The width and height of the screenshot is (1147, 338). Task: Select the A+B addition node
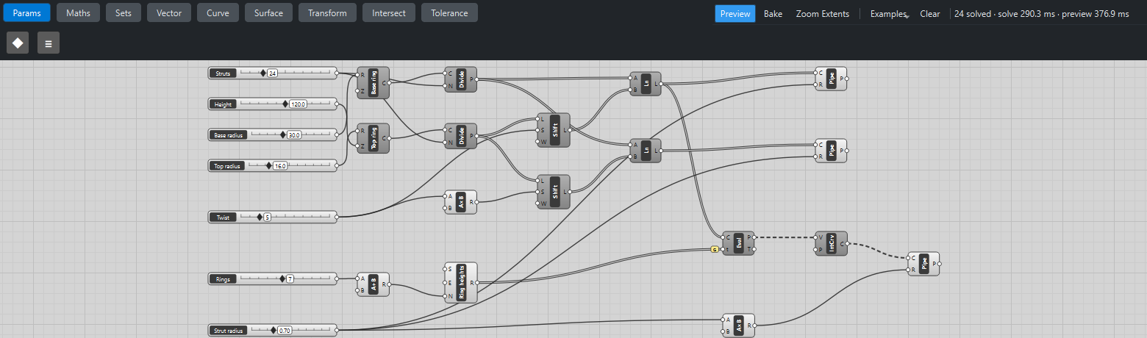374,284
